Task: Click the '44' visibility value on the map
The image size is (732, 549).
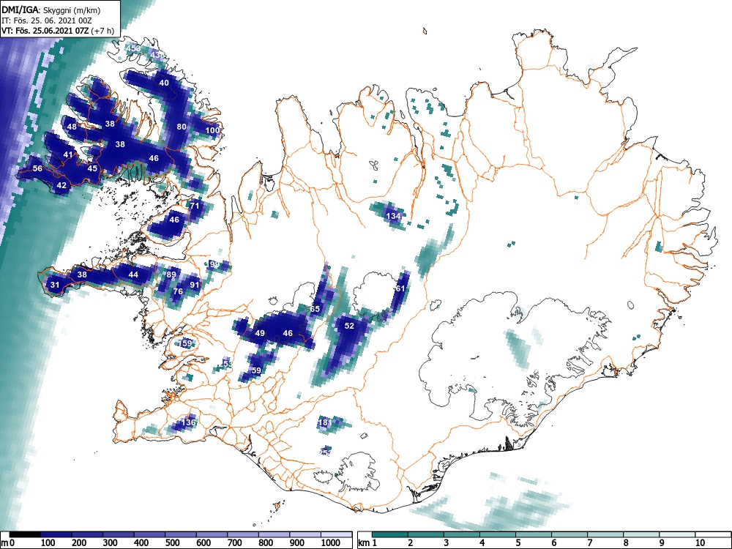Action: point(133,274)
